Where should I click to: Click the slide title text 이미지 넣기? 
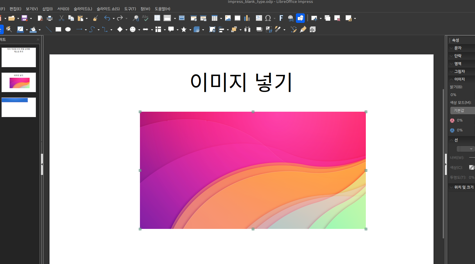pyautogui.click(x=241, y=82)
